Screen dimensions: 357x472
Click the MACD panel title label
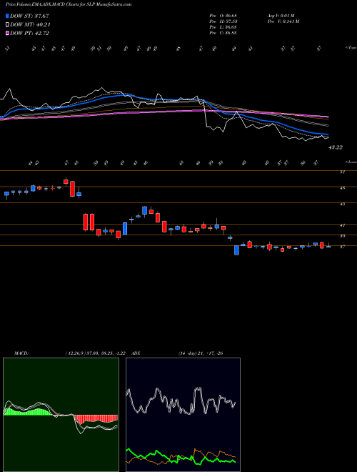21,353
